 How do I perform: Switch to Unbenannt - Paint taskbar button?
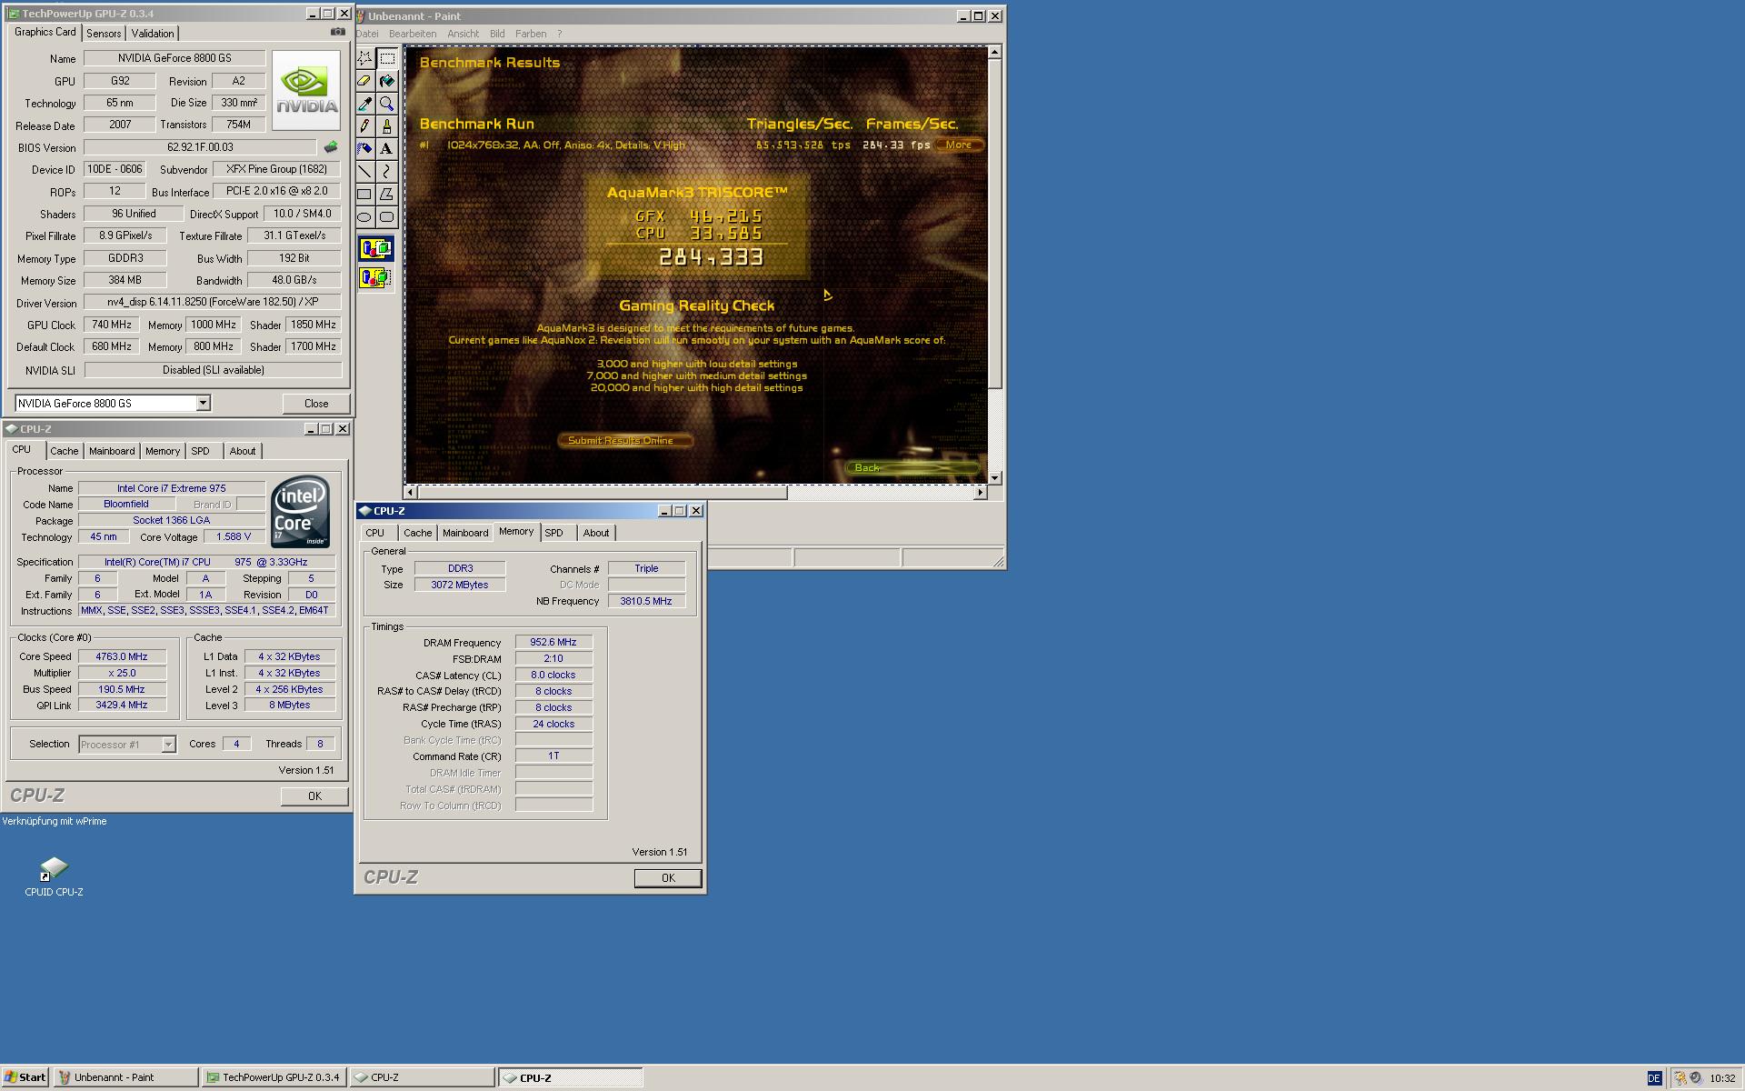(x=126, y=1077)
